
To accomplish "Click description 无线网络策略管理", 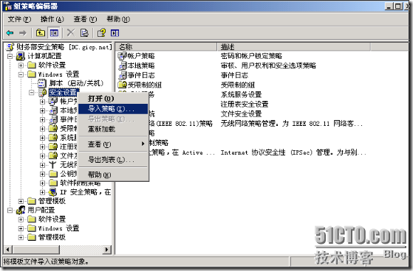I will pyautogui.click(x=292, y=124).
